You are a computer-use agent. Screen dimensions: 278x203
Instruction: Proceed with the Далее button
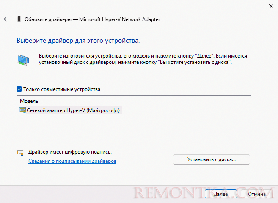coord(221,194)
